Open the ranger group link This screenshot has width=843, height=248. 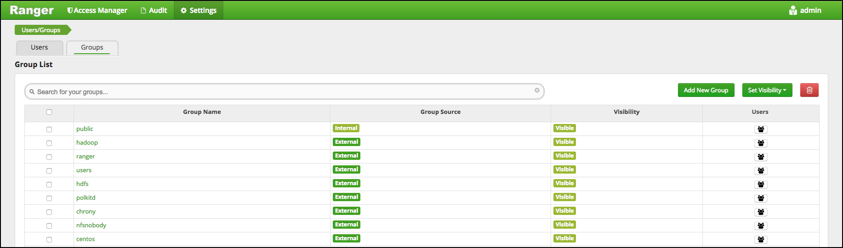[85, 157]
